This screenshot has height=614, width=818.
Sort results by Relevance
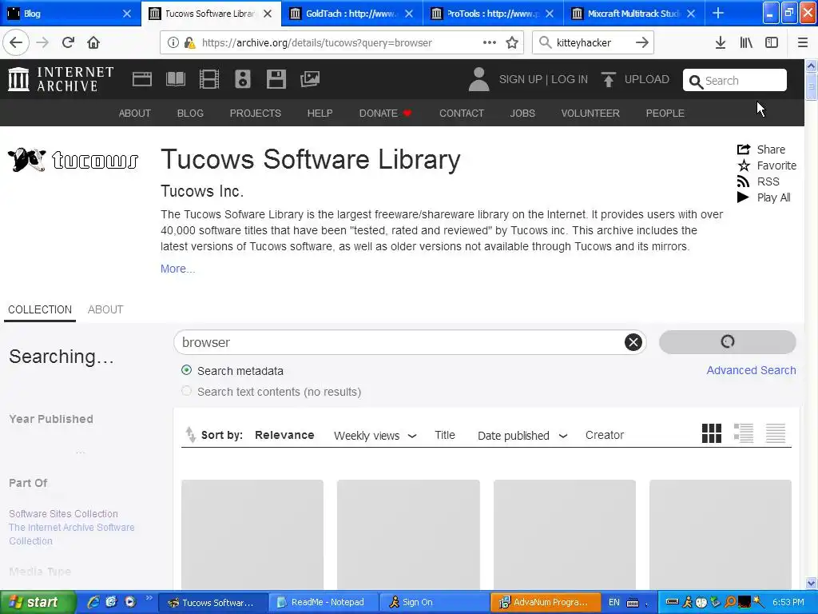(284, 435)
